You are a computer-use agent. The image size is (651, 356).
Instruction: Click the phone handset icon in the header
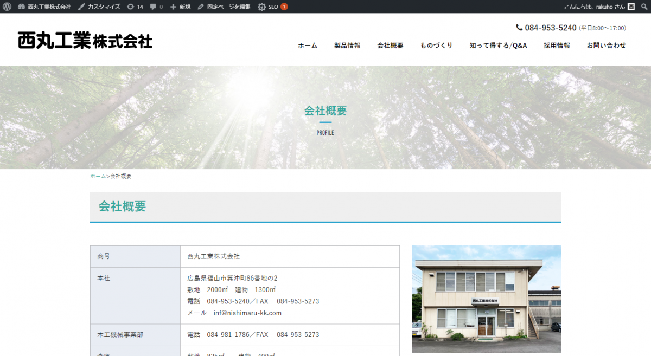pyautogui.click(x=519, y=28)
